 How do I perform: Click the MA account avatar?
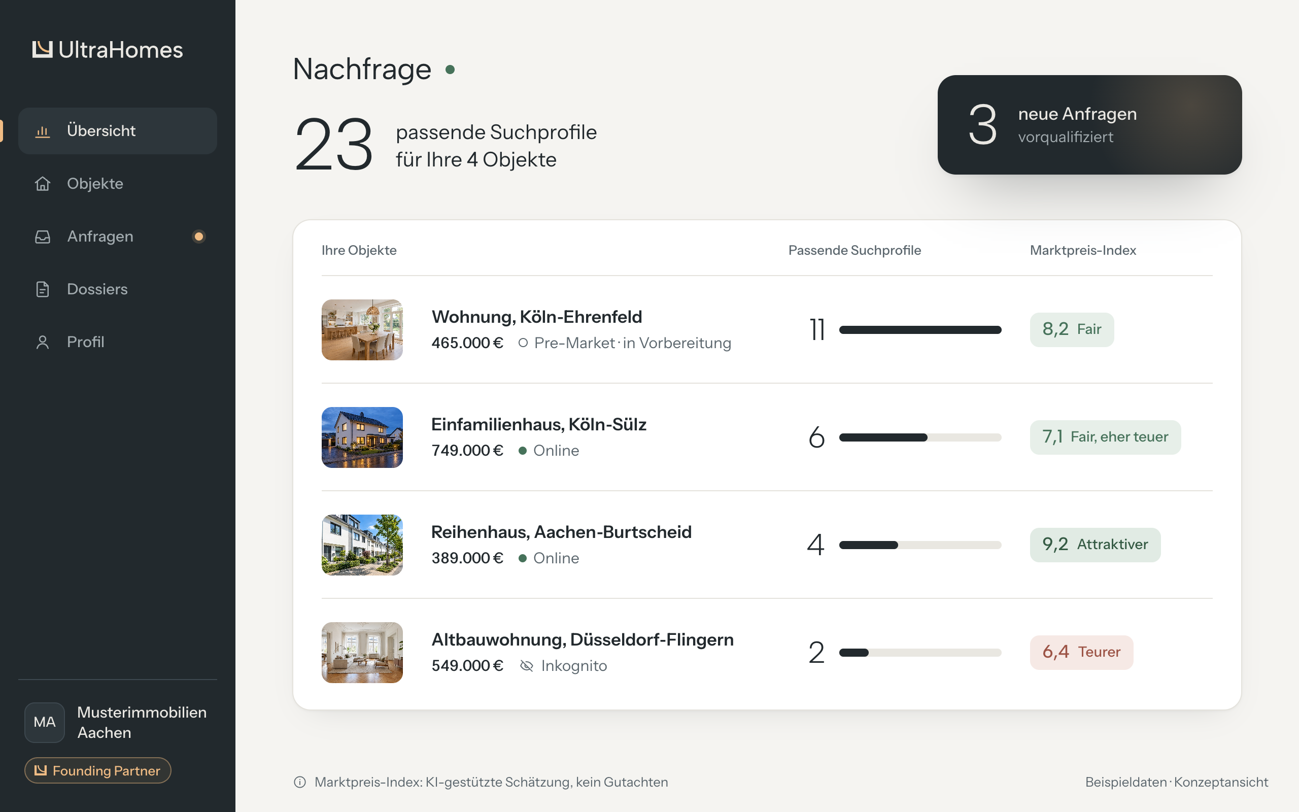(45, 722)
